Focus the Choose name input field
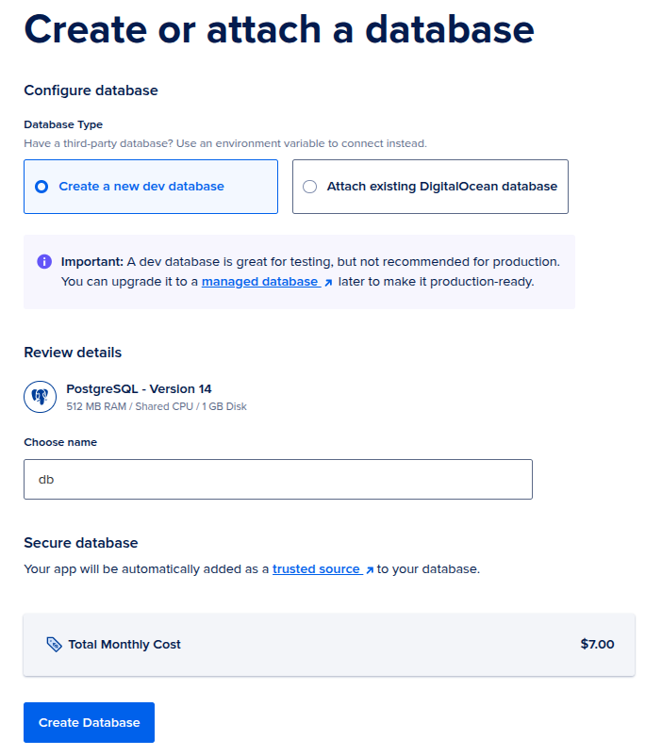Screen dimensions: 662x756 (x=278, y=479)
